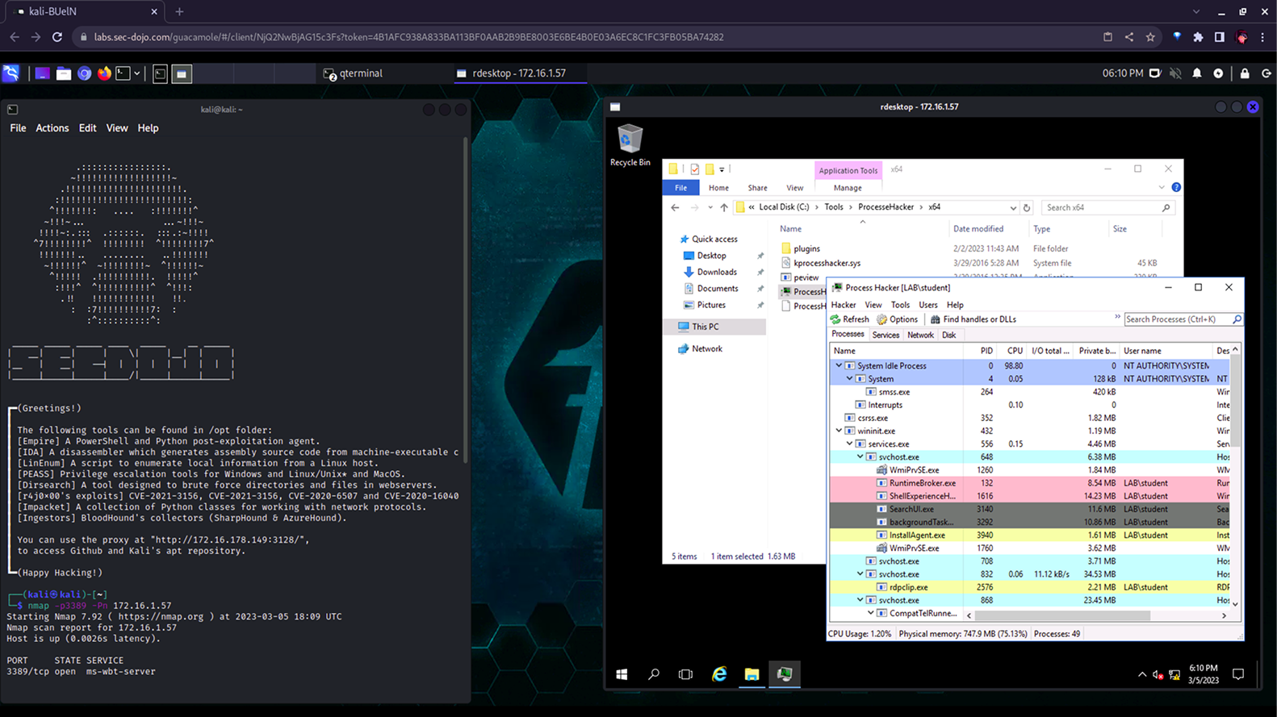The image size is (1277, 717).
Task: Click Windows Start button icon
Action: pyautogui.click(x=622, y=674)
